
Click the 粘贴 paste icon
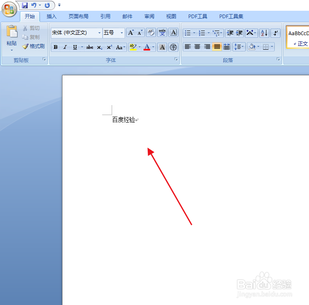pyautogui.click(x=12, y=31)
